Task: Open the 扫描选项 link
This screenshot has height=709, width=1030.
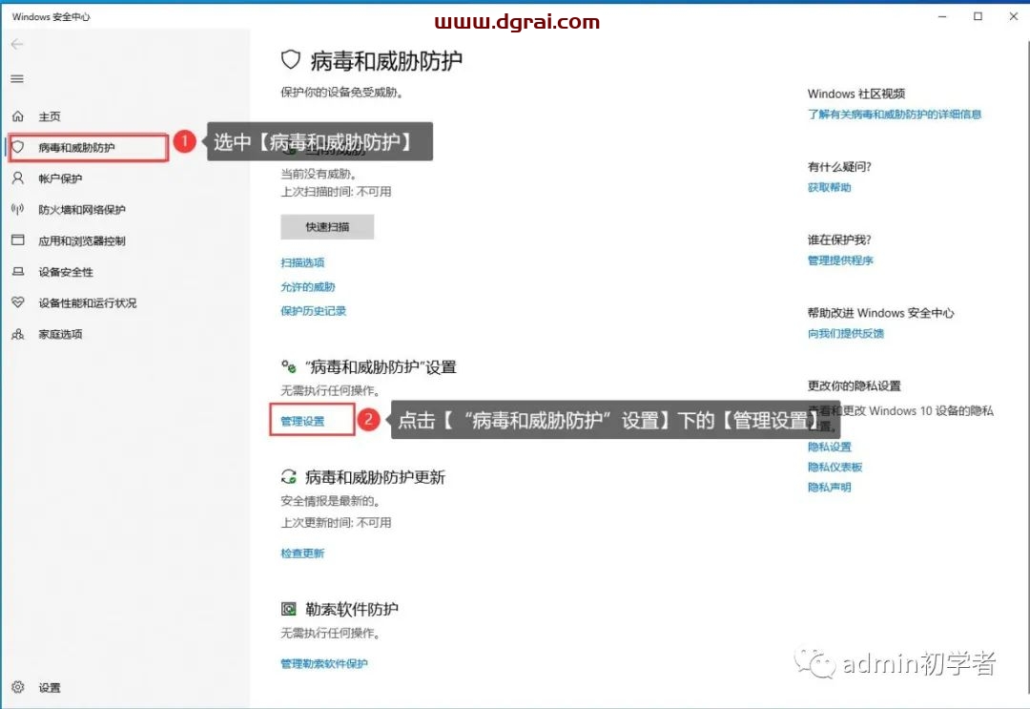Action: coord(302,262)
